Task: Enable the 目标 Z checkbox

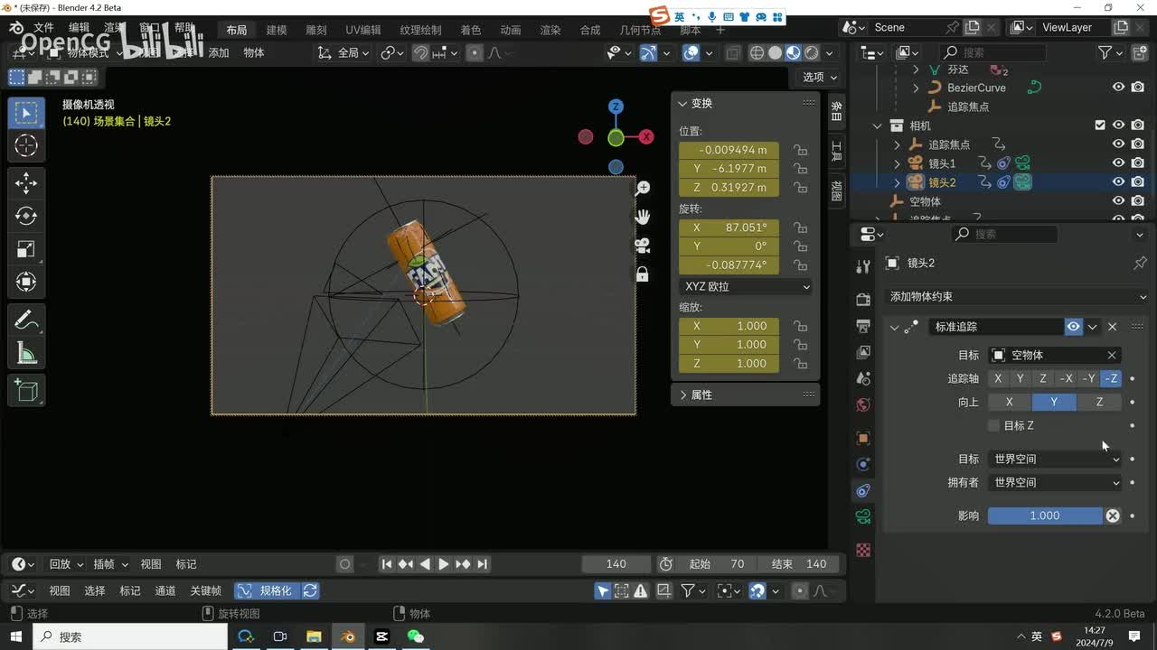Action: [x=994, y=425]
